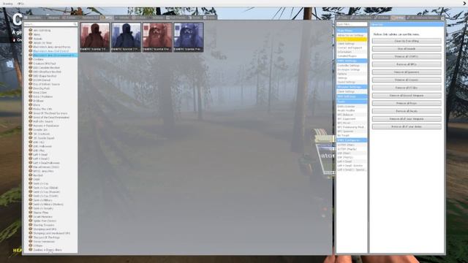Click the Clean Up Everything button
This screenshot has width=468, height=263.
[x=407, y=41]
